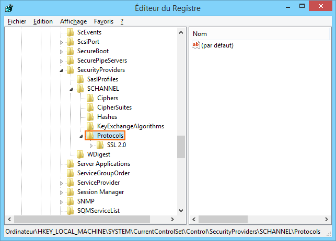
Task: Select the WDigest key label
Action: [x=99, y=154]
